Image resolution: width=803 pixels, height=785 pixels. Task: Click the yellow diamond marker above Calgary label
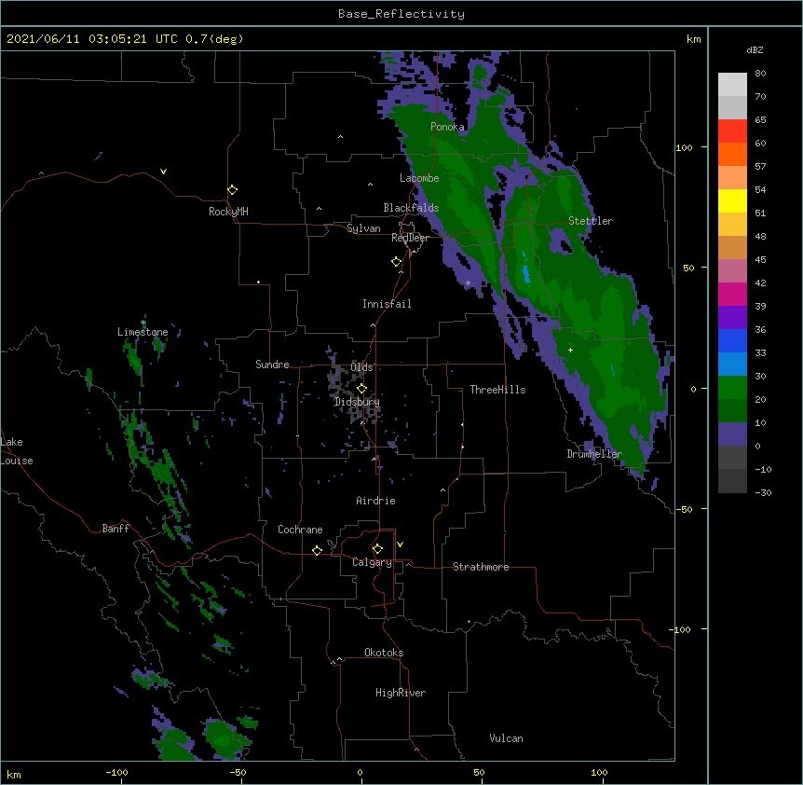pyautogui.click(x=377, y=549)
